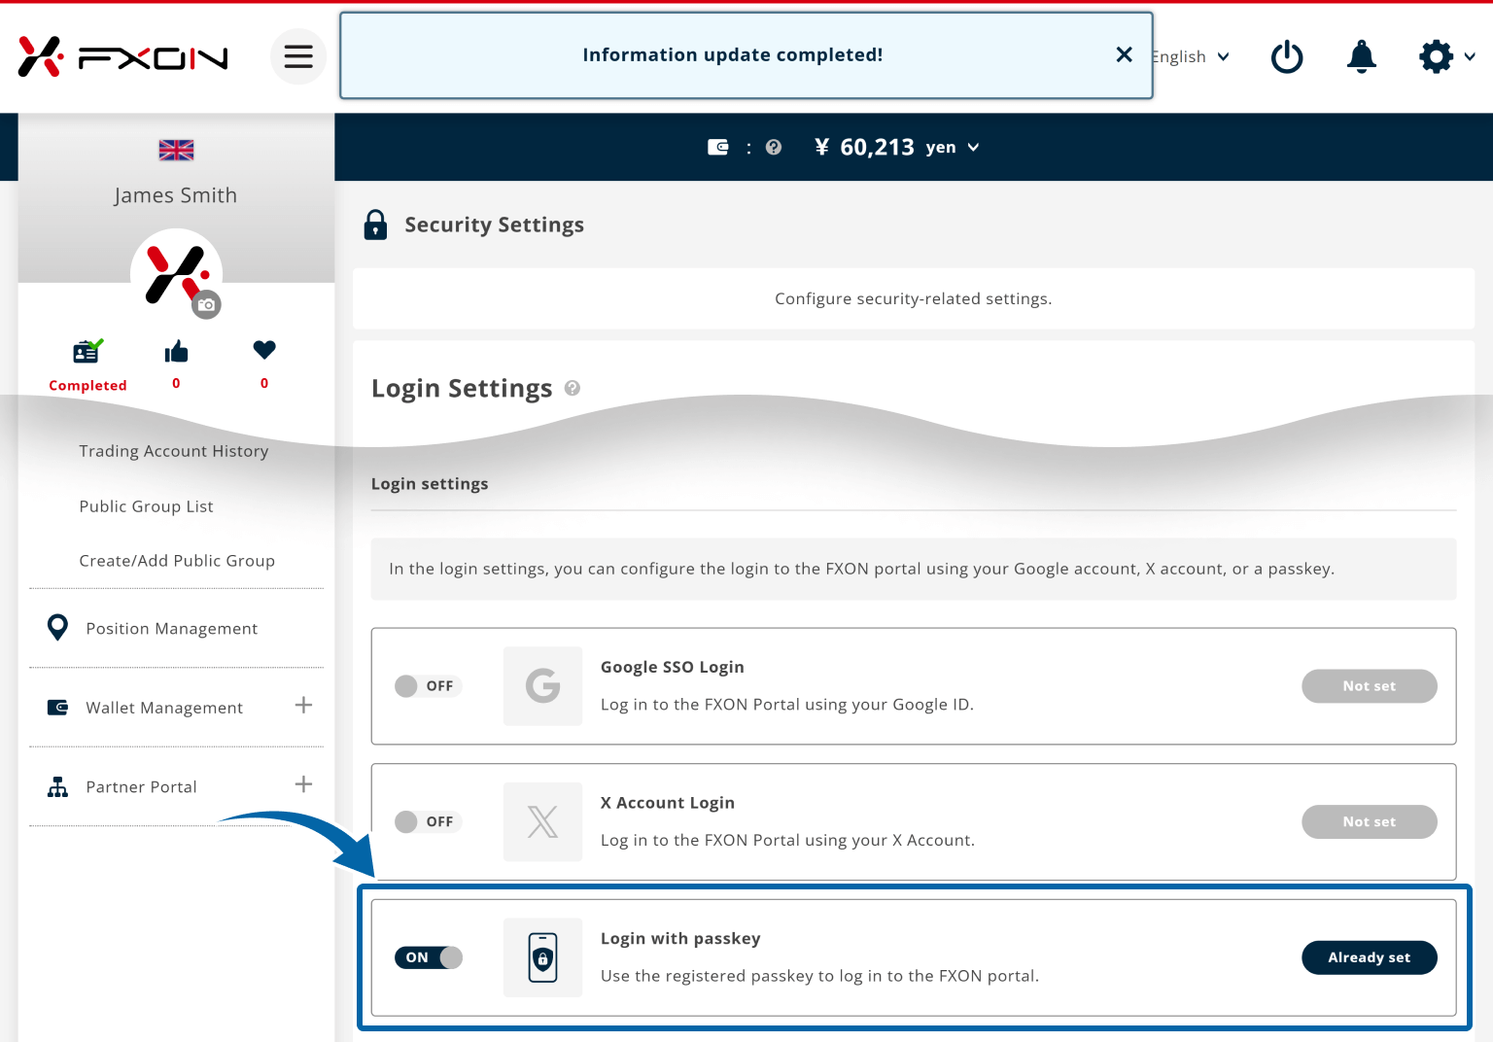
Task: Click the profile avatar picture
Action: point(176,274)
